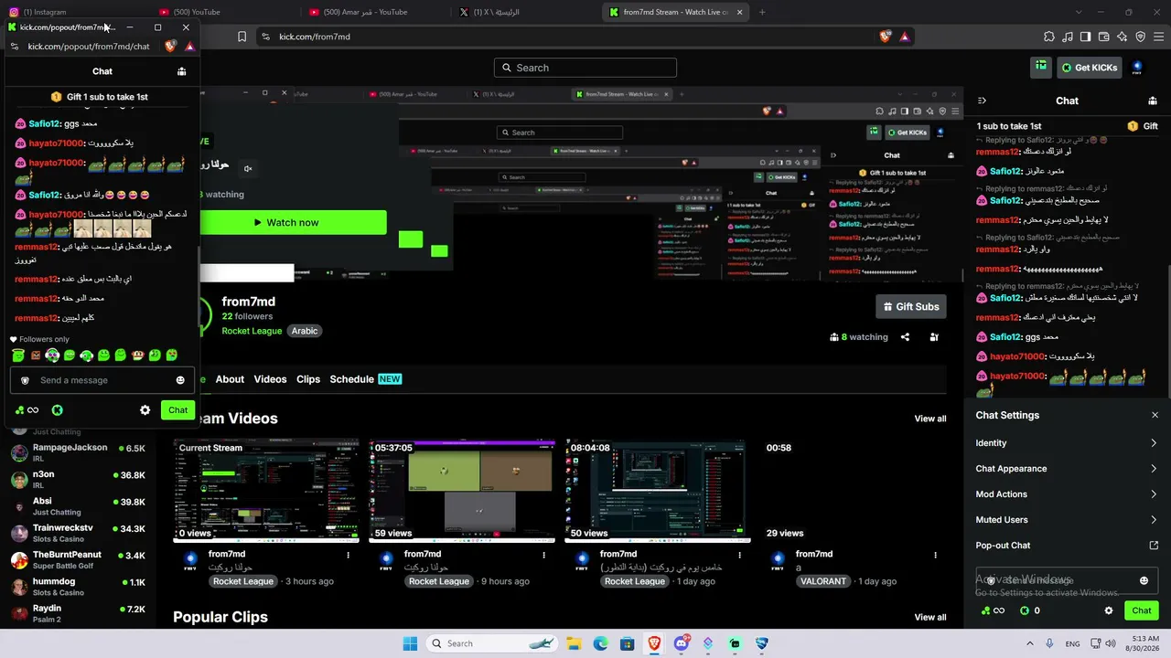Collapse the main chat panel
Screen dimensions: 1171x658
point(982,101)
